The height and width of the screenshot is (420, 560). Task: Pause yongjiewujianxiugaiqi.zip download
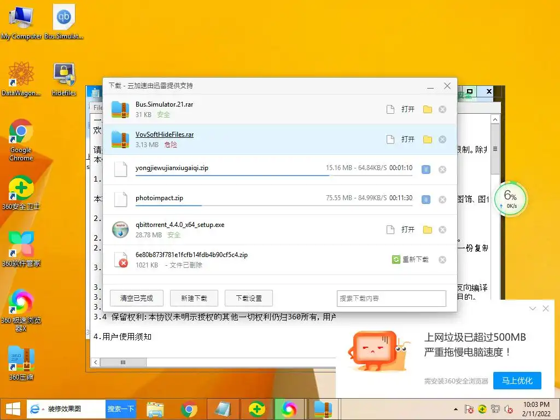tap(425, 170)
